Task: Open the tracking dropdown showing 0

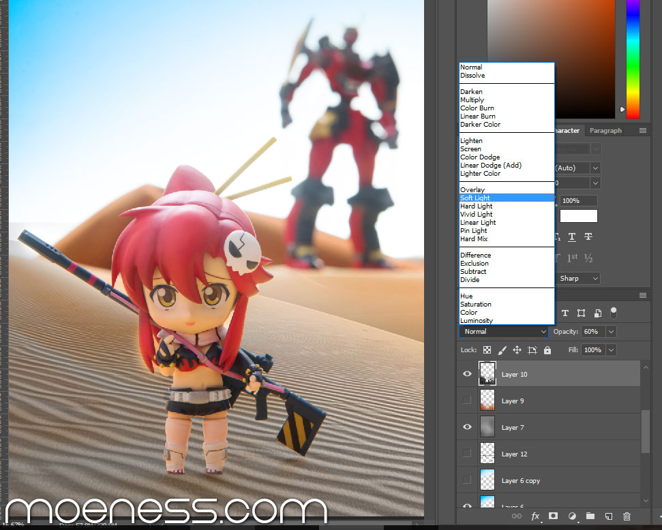Action: (x=595, y=183)
